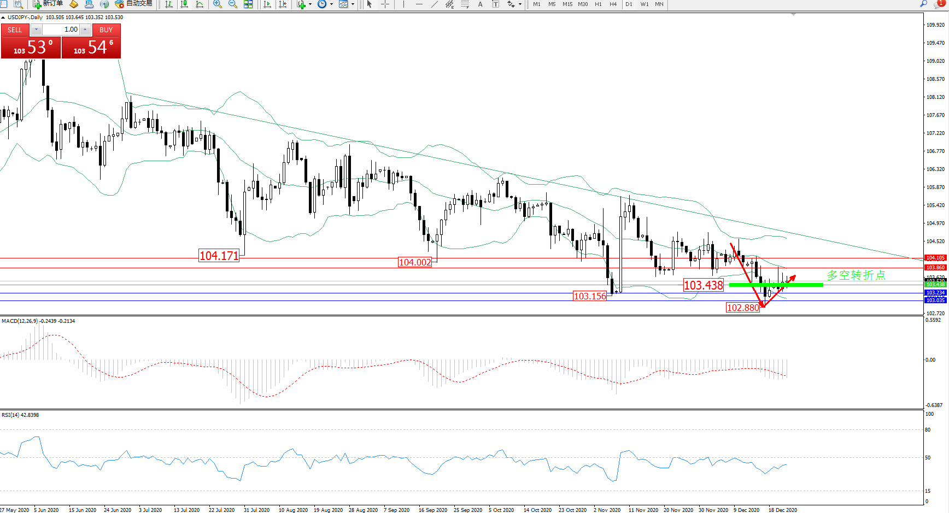Screen dimensions: 949x513
Task: Select the horizontal line drawing tool
Action: [x=419, y=4]
